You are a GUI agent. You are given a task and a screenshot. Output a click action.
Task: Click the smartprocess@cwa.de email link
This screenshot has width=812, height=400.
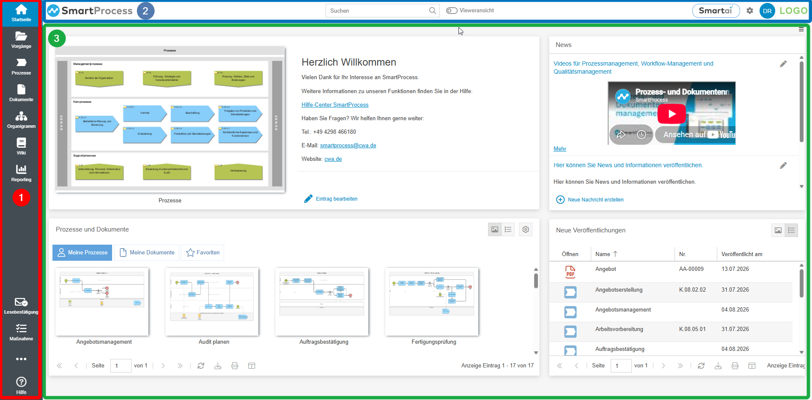(348, 145)
